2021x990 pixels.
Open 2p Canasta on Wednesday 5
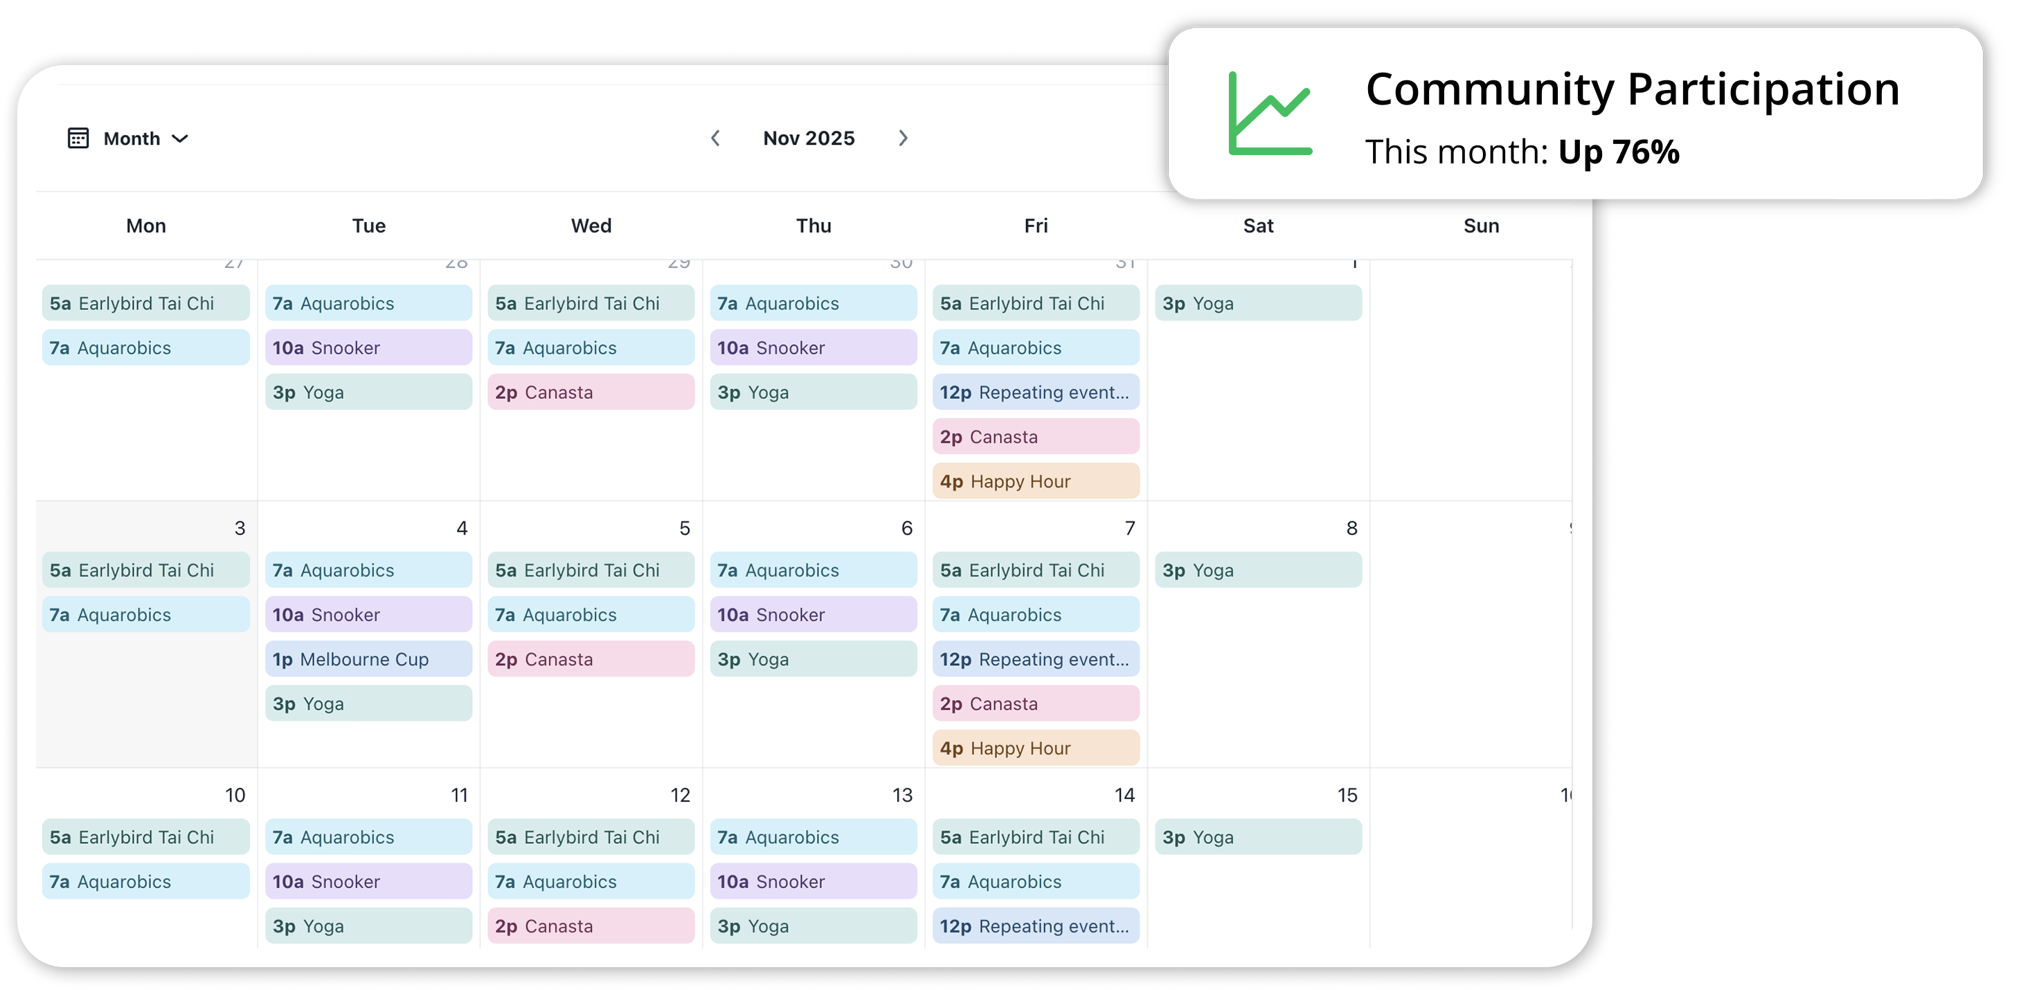click(590, 659)
